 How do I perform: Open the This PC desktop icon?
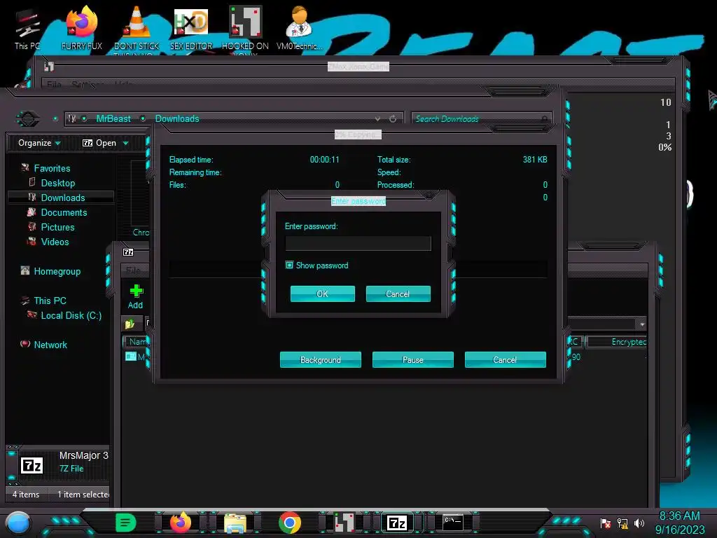coord(27,28)
